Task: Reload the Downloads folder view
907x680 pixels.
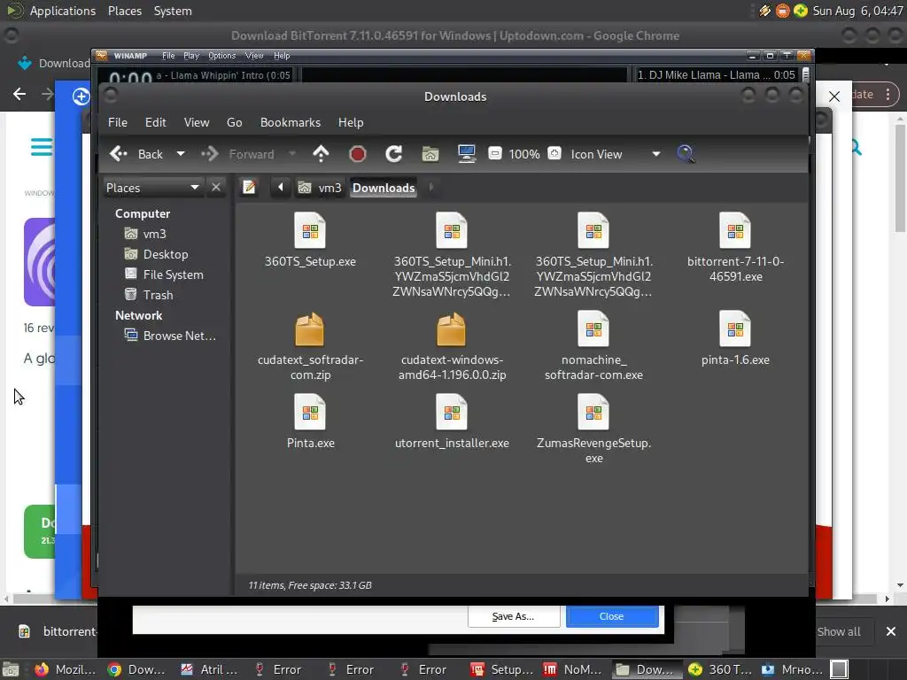Action: 394,154
